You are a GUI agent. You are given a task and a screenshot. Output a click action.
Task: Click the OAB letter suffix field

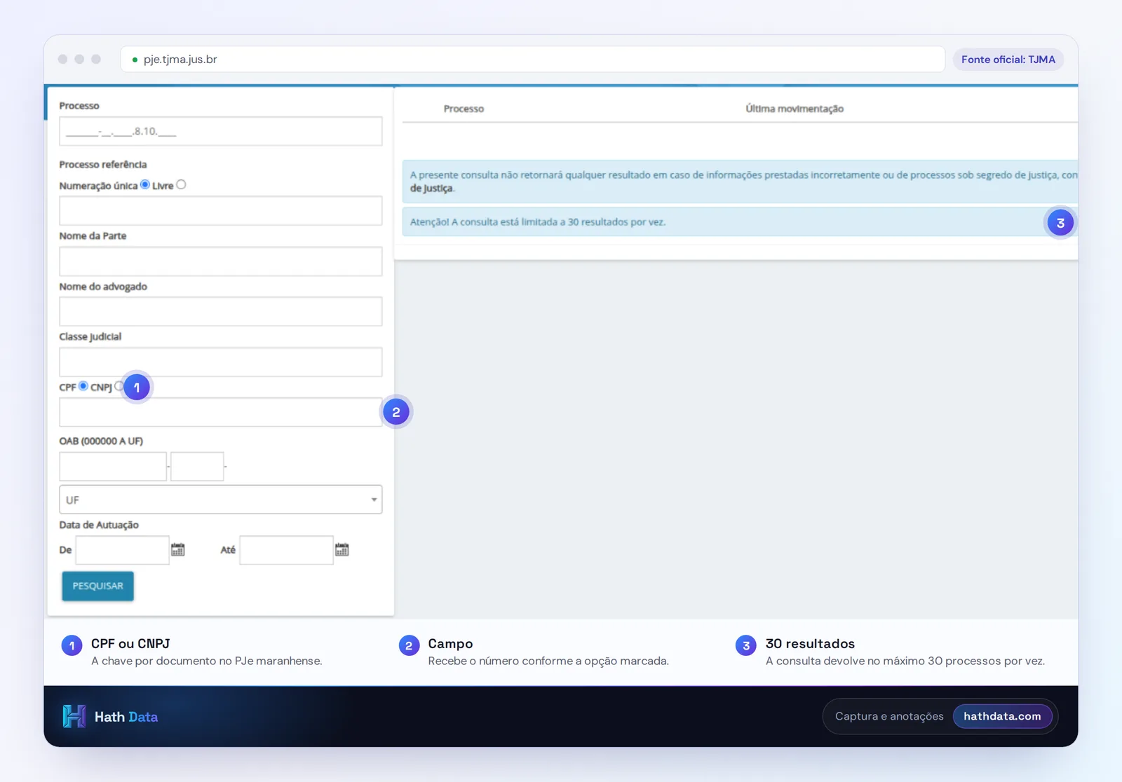tap(197, 467)
